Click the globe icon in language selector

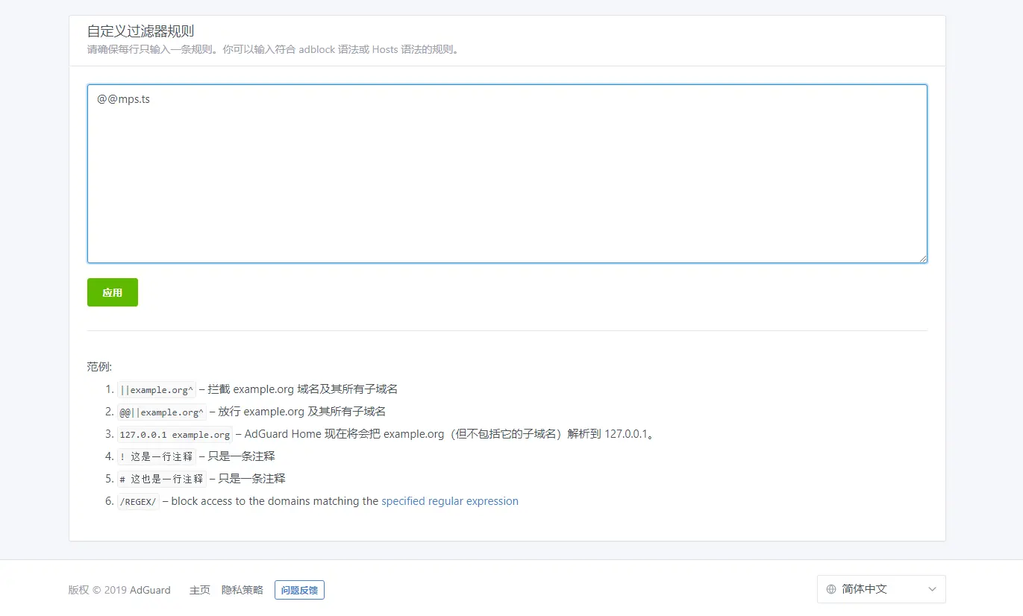pos(831,589)
